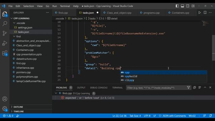215x121 pixels.
Task: Collapse the first folder
Action: point(18,37)
